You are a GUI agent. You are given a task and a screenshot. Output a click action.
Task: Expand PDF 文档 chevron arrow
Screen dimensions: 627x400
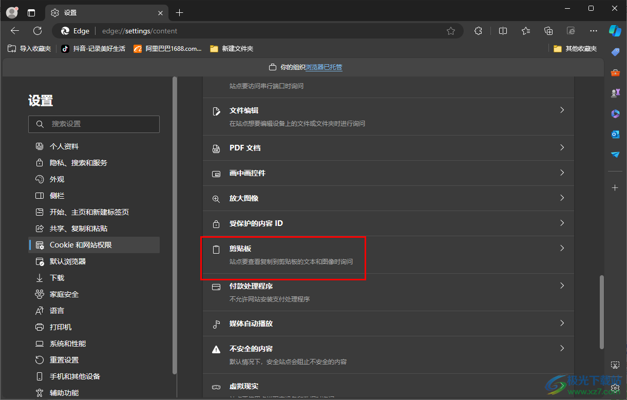[x=562, y=147]
